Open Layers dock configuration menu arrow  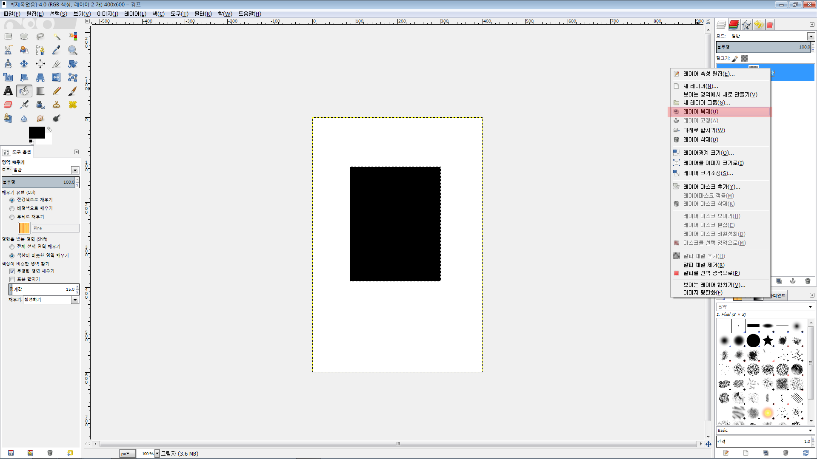click(x=811, y=24)
